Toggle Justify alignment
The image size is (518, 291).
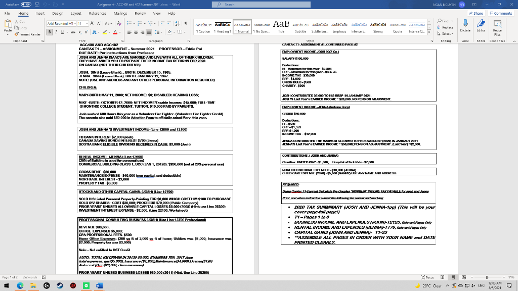[x=149, y=32]
